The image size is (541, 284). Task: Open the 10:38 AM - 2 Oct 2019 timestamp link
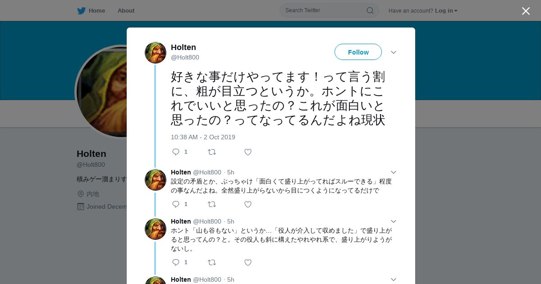click(x=203, y=137)
